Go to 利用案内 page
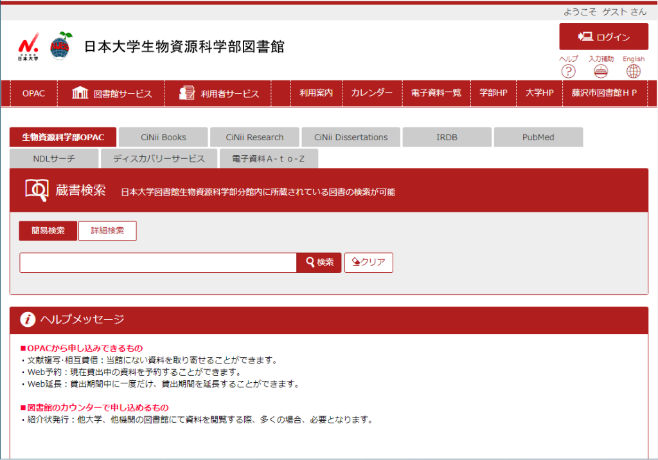 click(x=316, y=93)
